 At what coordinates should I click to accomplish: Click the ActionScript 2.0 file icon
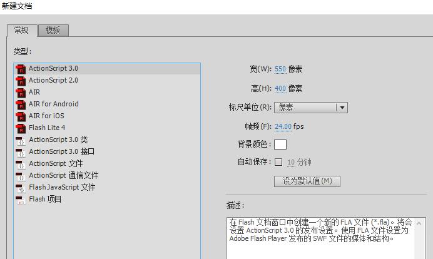click(21, 81)
